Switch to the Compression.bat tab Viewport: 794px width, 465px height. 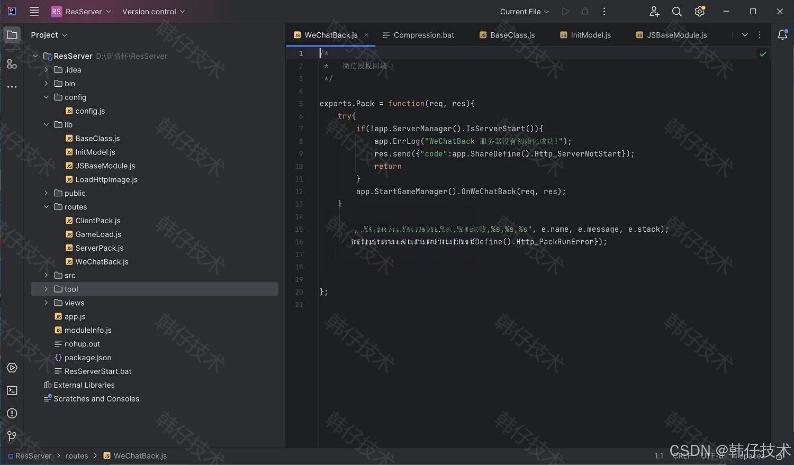418,35
